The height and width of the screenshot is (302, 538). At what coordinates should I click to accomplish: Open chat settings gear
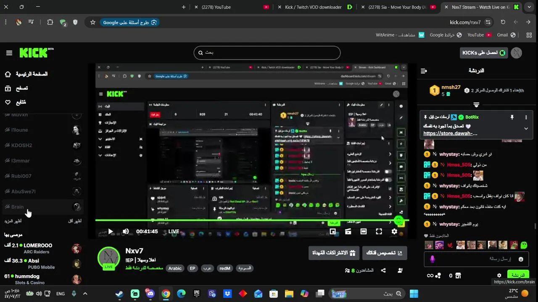(x=499, y=276)
